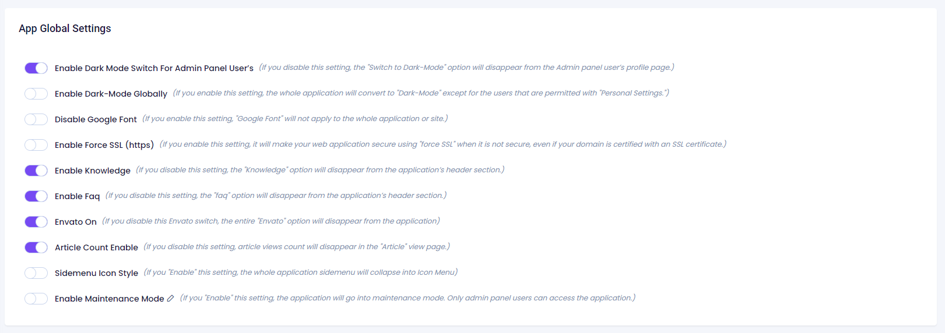Click the maintenance mode description in parentheses

click(x=407, y=298)
